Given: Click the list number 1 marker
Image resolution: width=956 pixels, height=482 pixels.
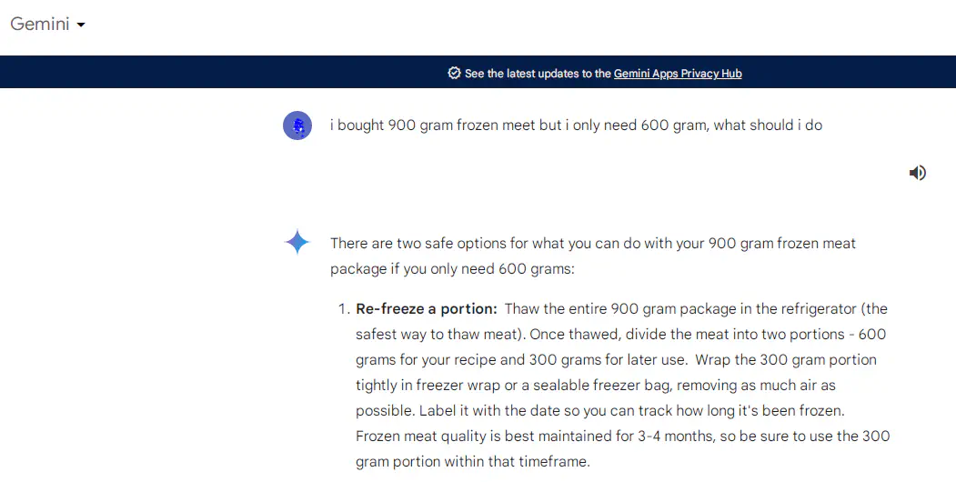Looking at the screenshot, I should coord(343,309).
